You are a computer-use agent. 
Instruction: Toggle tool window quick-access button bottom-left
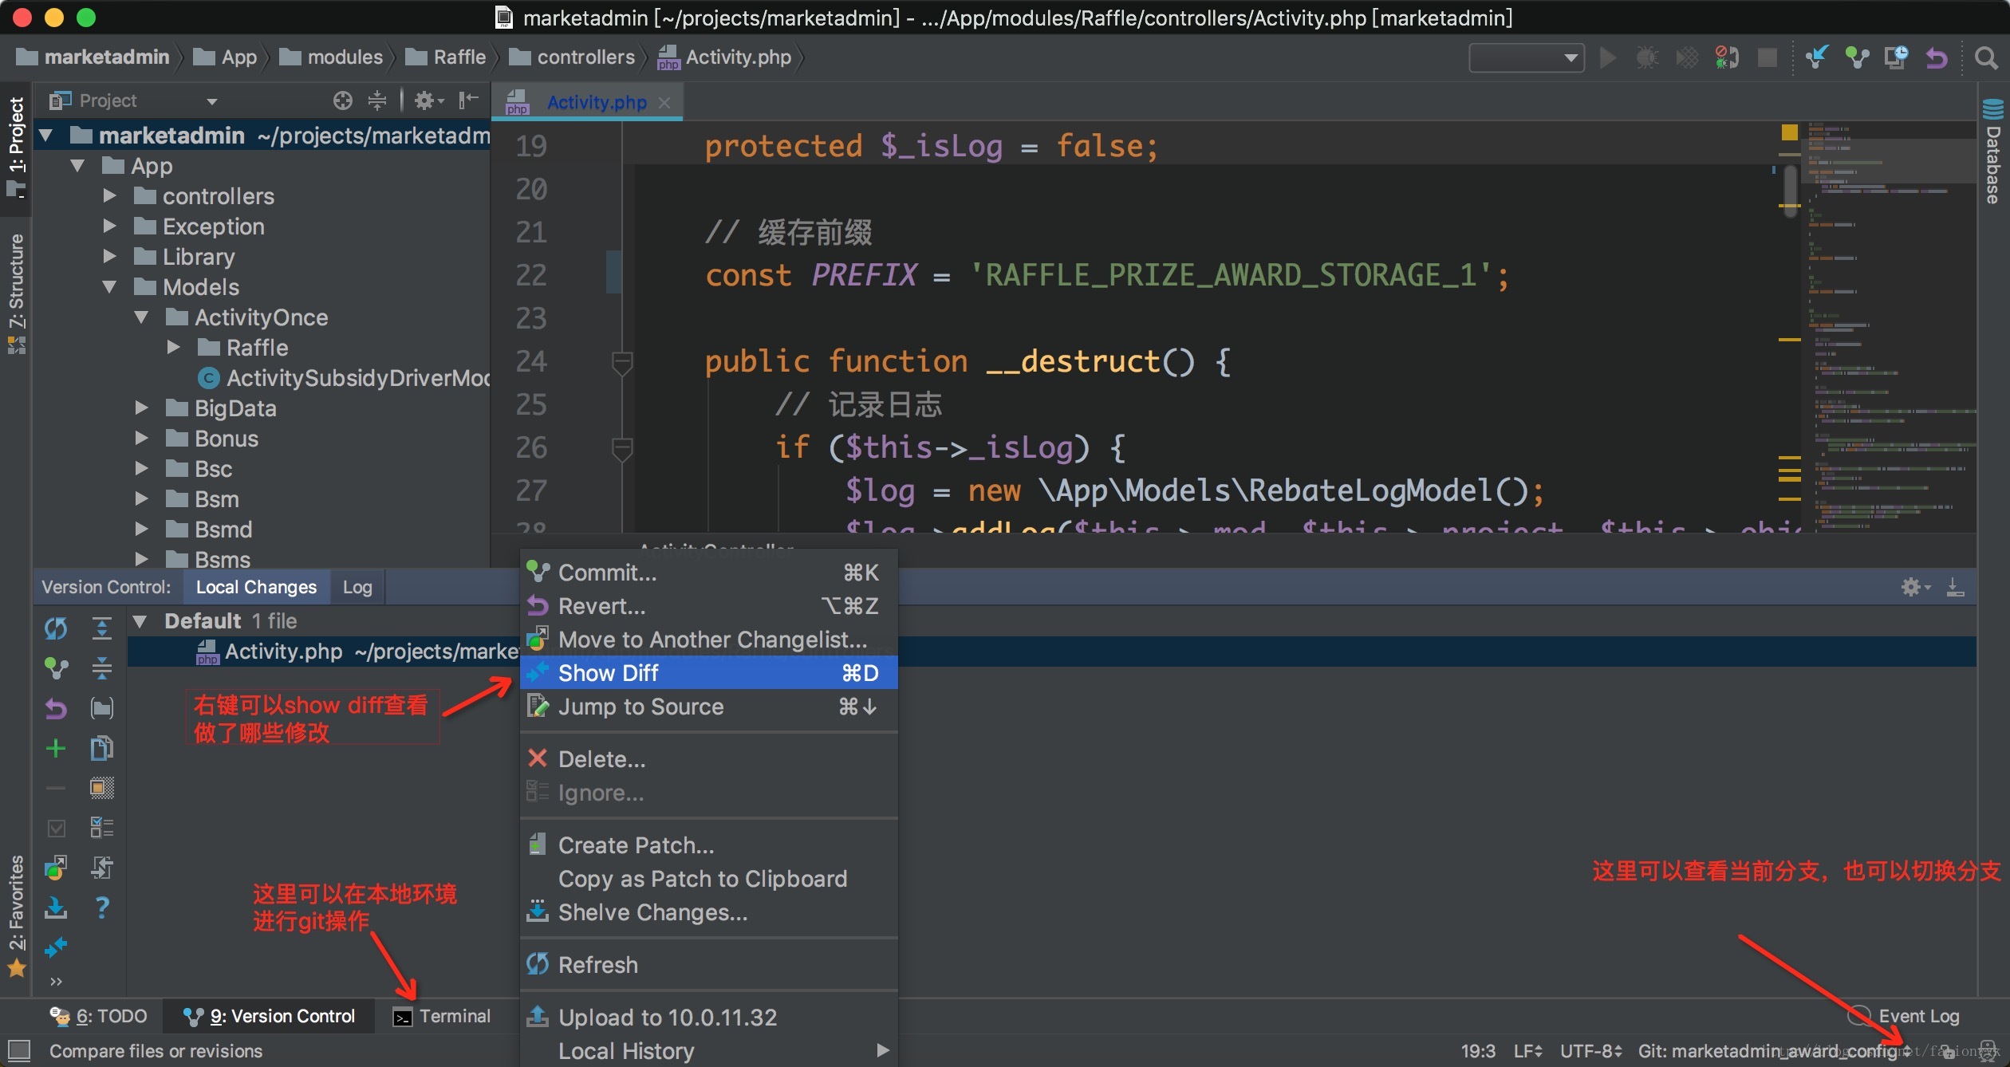point(19,1050)
